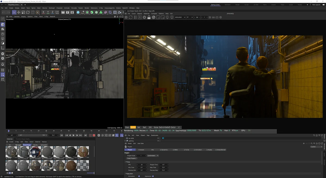Open the Centimeters unit dropdown
The height and width of the screenshot is (178, 326).
click(x=153, y=155)
